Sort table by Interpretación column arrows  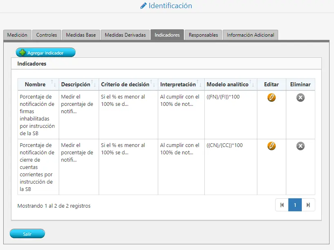pyautogui.click(x=199, y=83)
